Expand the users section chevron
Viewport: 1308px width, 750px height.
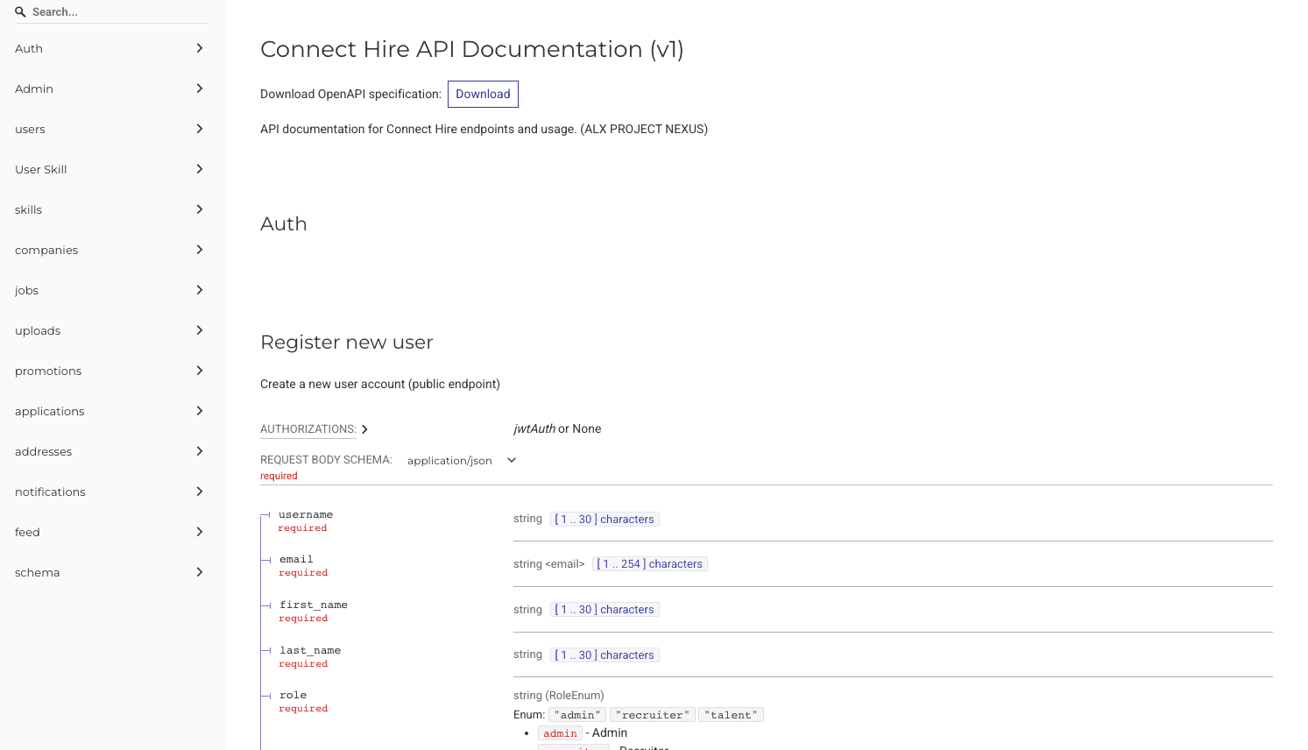pos(200,129)
